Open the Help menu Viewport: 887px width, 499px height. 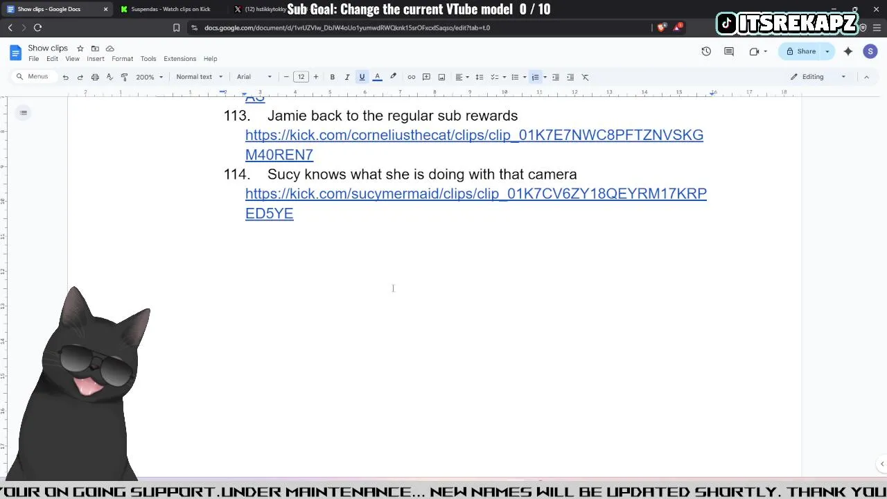tap(210, 59)
